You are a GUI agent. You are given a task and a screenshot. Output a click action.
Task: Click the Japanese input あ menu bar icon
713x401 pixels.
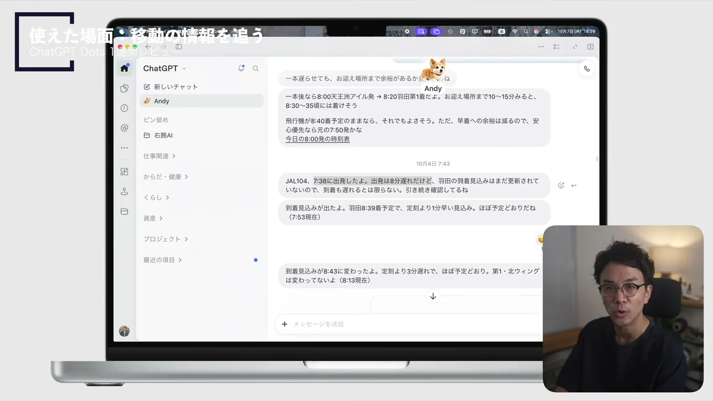click(x=502, y=32)
